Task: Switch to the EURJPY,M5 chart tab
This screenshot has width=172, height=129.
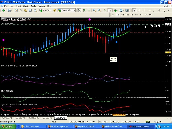Action: 61,118
